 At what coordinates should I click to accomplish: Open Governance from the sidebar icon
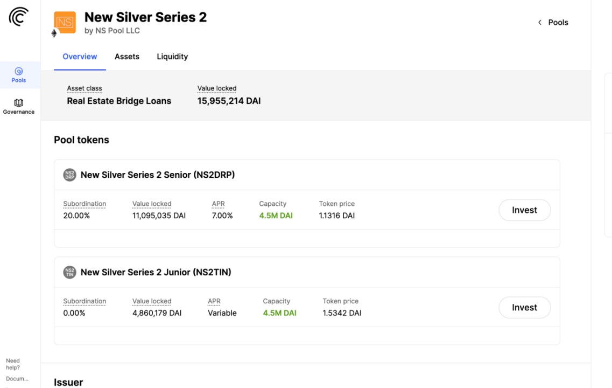click(x=19, y=102)
